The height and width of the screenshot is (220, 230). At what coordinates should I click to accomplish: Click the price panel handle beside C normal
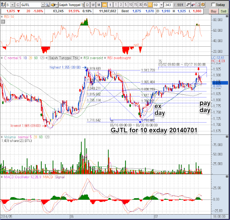2,58
